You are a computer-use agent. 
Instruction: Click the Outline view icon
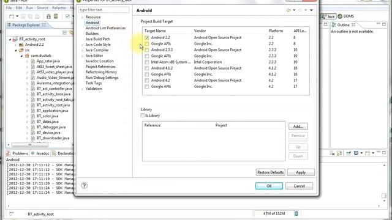pos(334,25)
